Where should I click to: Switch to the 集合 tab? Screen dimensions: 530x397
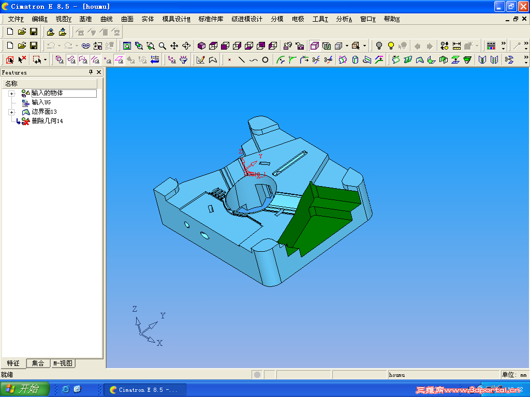pyautogui.click(x=38, y=363)
